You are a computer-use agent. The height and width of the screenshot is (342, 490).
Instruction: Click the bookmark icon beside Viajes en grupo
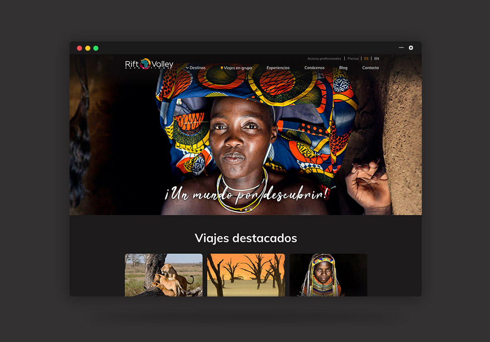point(221,68)
